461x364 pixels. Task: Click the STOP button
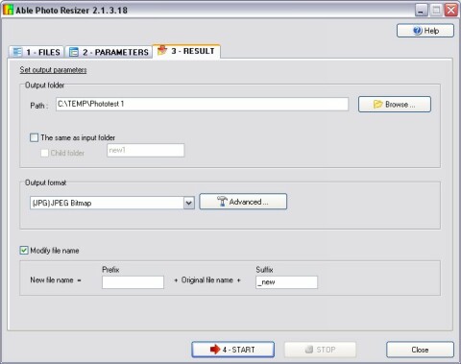pyautogui.click(x=320, y=350)
